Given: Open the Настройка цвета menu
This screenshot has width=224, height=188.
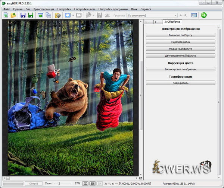Looking at the screenshot, I should tap(85, 9).
